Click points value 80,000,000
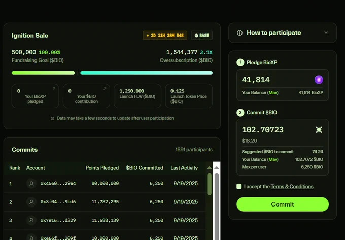The height and width of the screenshot is (240, 345). (105, 183)
